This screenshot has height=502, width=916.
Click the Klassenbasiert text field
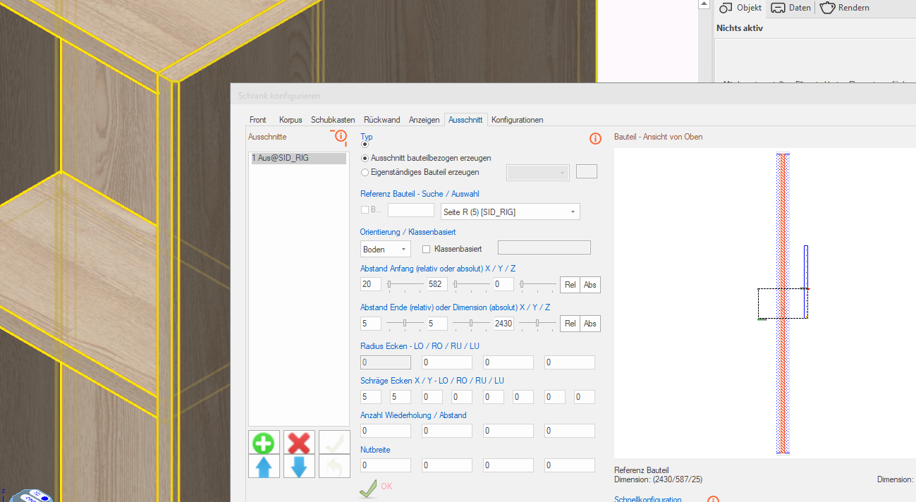(544, 247)
